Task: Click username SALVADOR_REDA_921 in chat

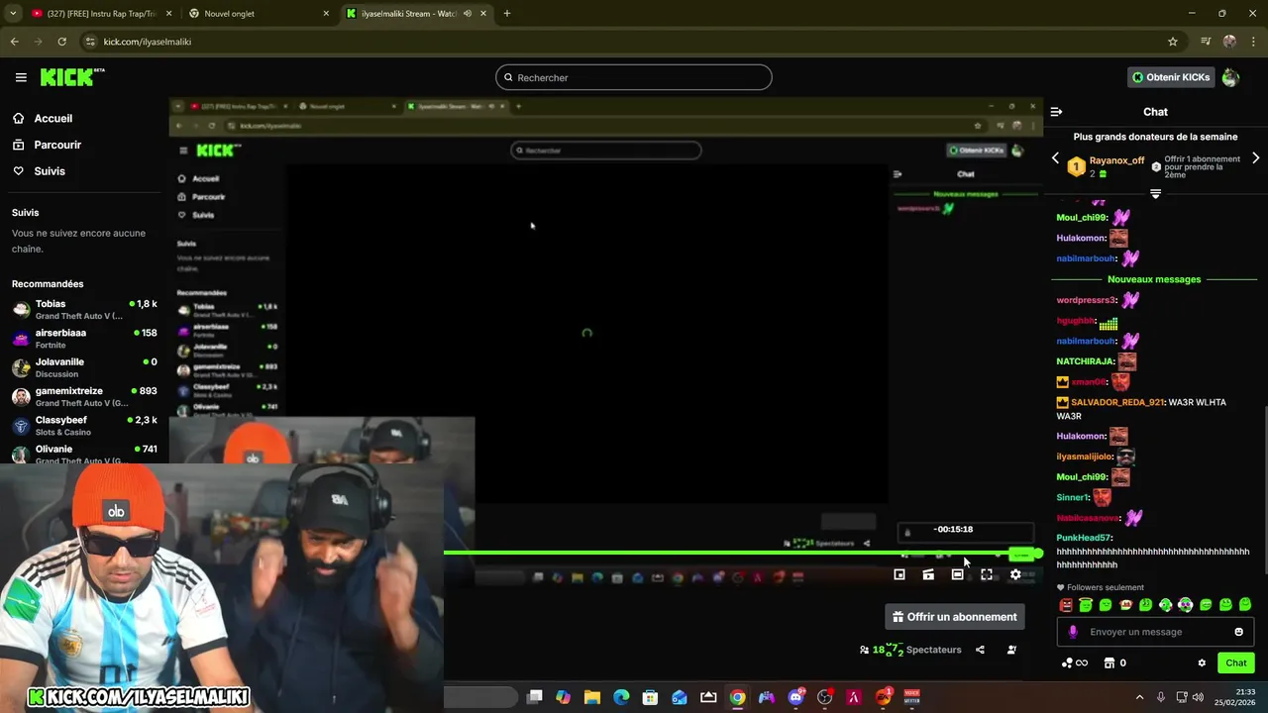Action: coord(1116,402)
